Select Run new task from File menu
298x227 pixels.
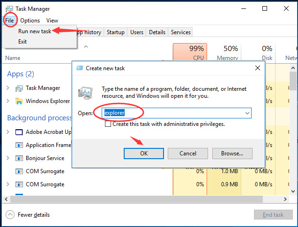click(x=35, y=31)
